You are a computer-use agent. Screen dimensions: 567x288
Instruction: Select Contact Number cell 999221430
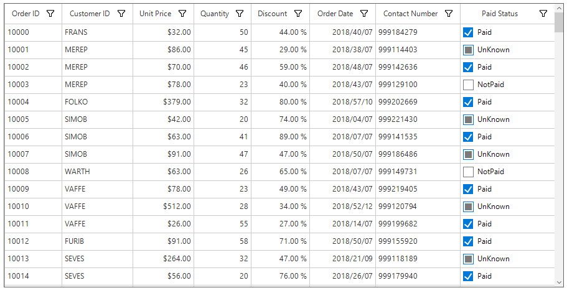pos(418,119)
